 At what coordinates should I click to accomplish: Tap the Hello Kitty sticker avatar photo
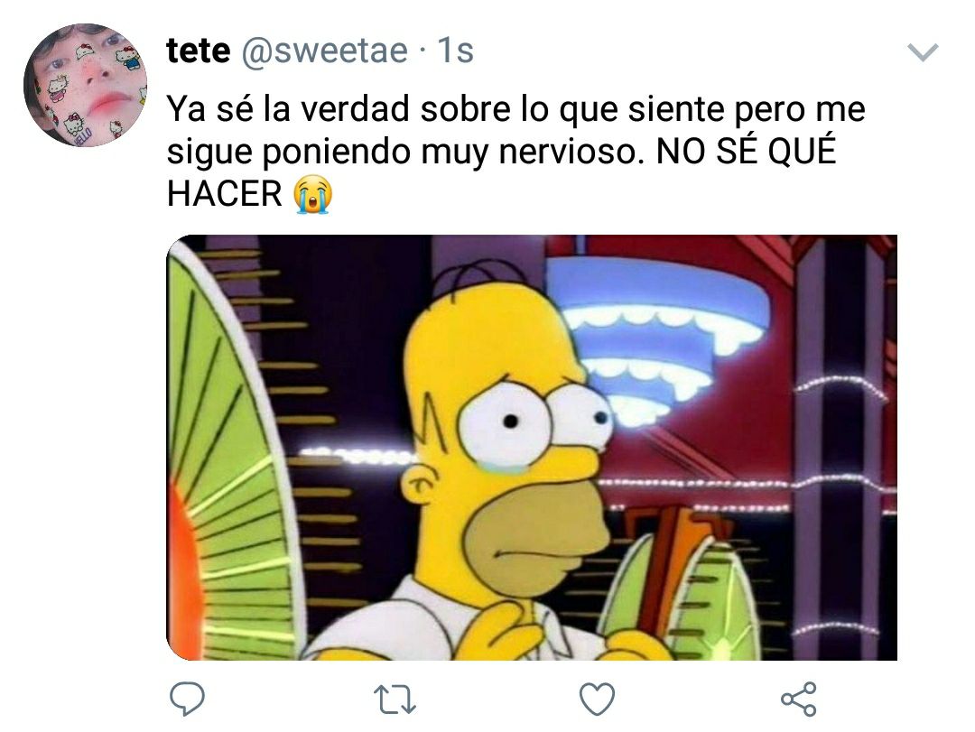click(x=85, y=85)
